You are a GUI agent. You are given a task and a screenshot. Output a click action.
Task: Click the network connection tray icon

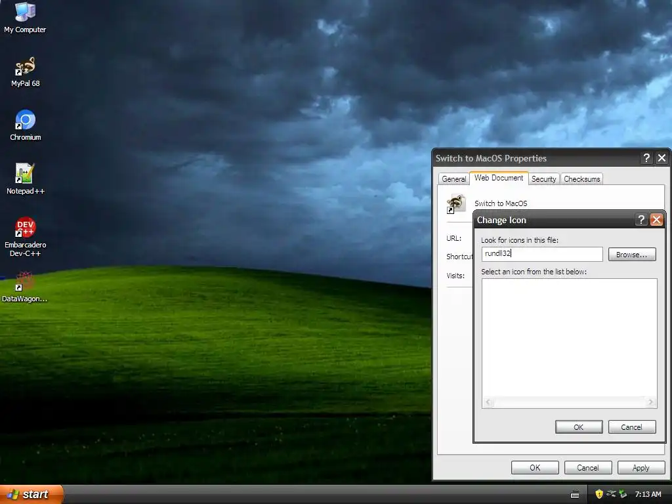pos(611,494)
